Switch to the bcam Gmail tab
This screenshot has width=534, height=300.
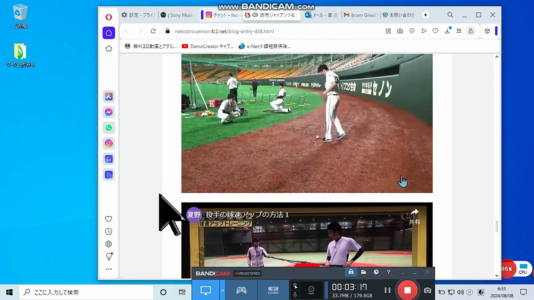pos(360,15)
